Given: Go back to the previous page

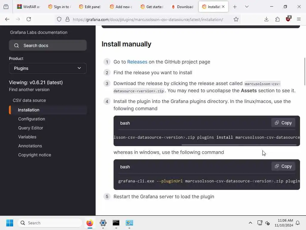Looking at the screenshot, I should 7,19.
